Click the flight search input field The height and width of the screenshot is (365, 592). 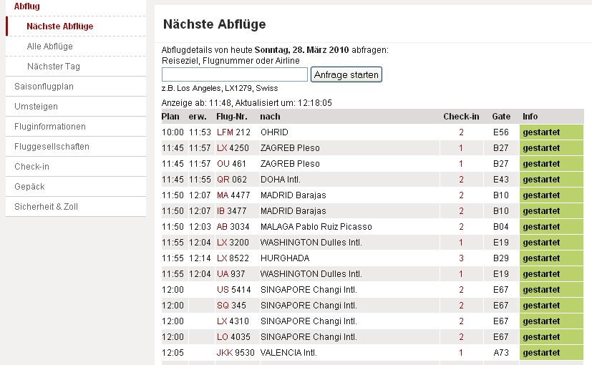pyautogui.click(x=235, y=74)
